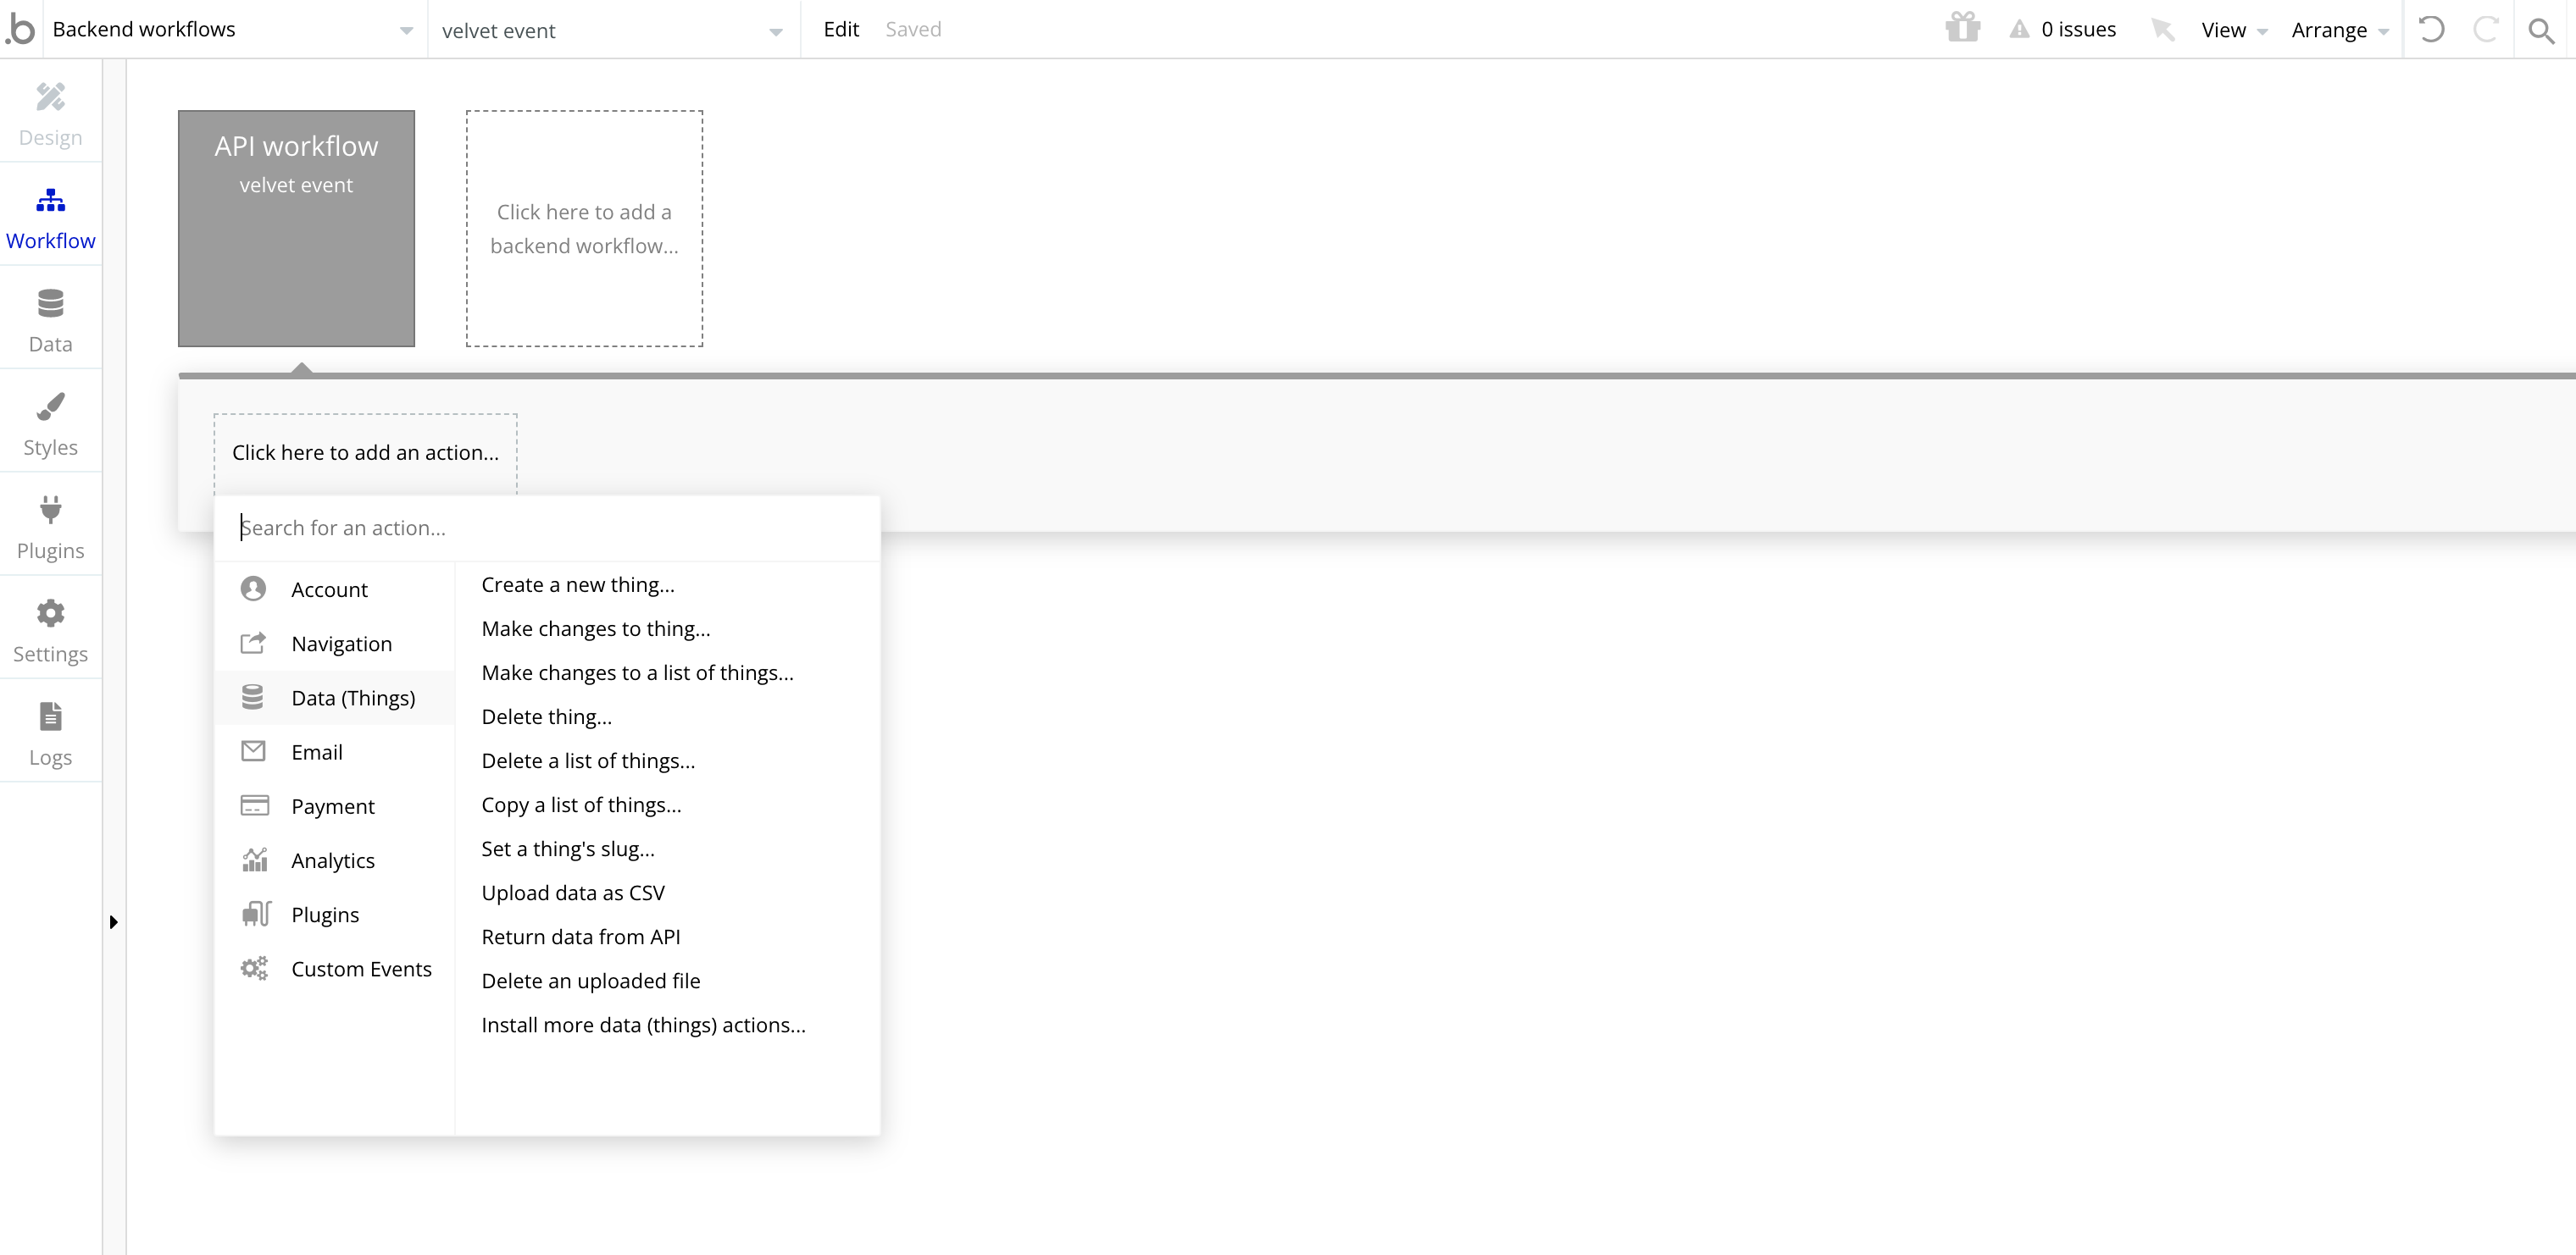The width and height of the screenshot is (2576, 1255).
Task: Expand the left panel arrow
Action: 113,922
